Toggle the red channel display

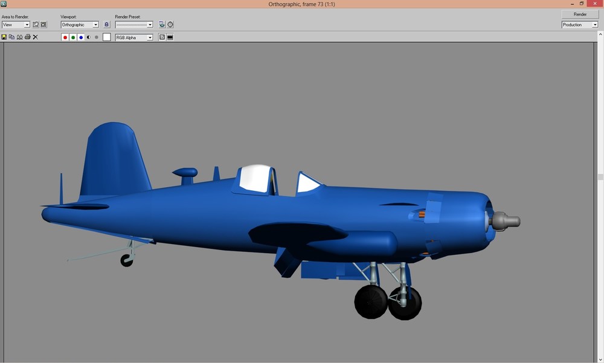[65, 37]
